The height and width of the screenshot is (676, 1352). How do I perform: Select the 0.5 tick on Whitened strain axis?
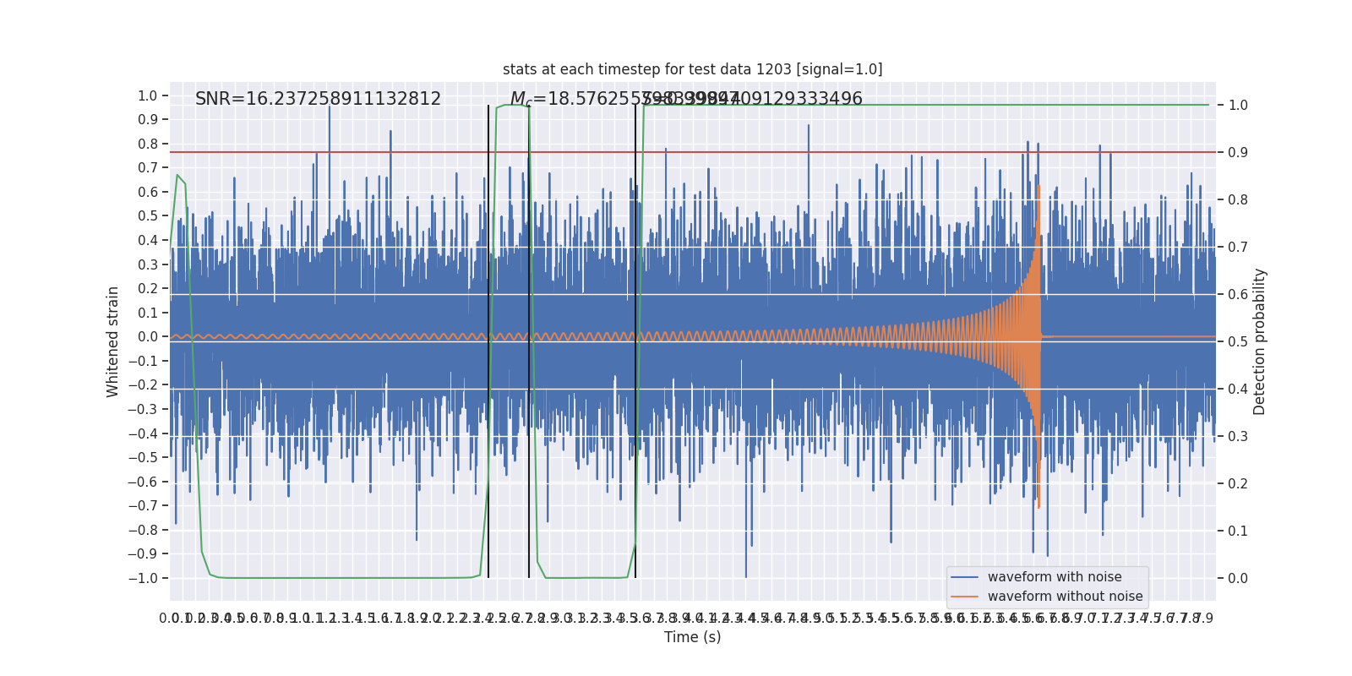148,216
